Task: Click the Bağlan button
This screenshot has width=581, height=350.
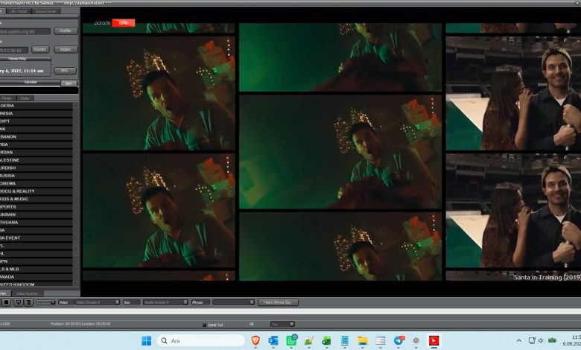Action: point(66,49)
